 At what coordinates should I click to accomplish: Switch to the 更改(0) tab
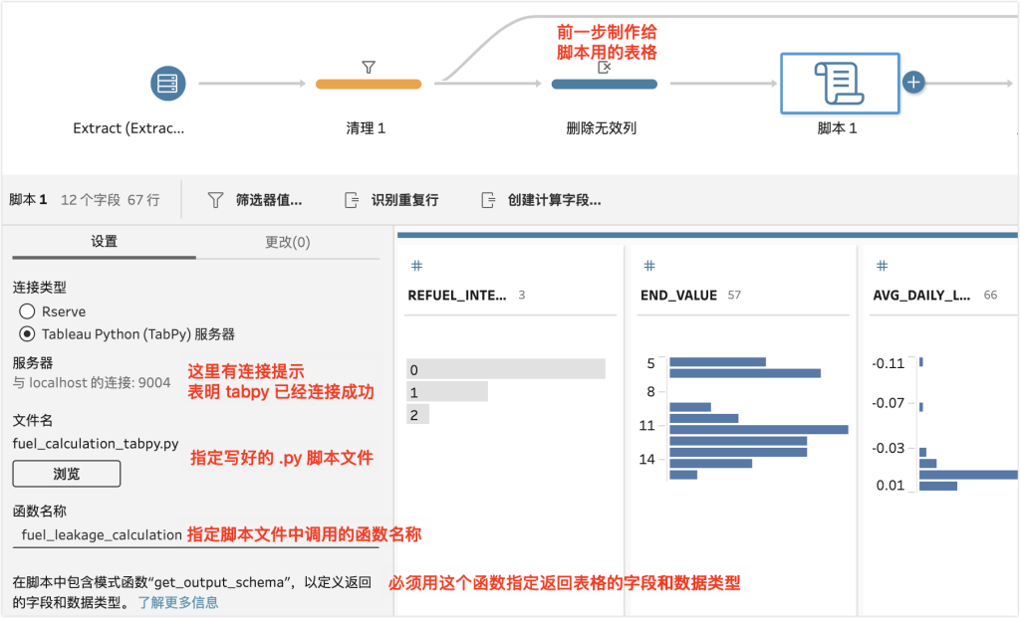[287, 242]
